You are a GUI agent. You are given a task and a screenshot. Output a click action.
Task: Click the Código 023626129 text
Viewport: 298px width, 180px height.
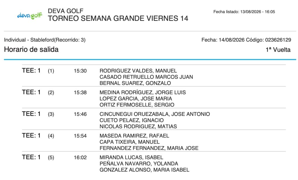pyautogui.click(x=269, y=40)
